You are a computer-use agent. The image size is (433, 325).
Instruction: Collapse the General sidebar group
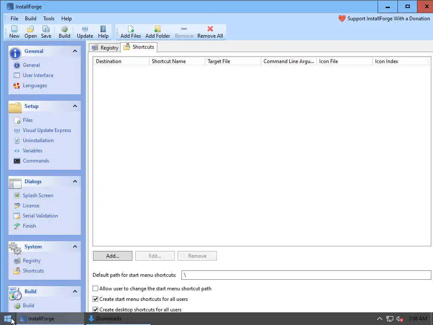(x=75, y=51)
